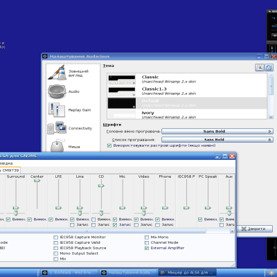
Task: Open the Replay Gain category
Action: click(69, 110)
